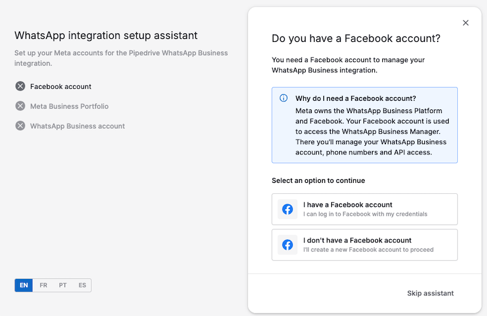The image size is (487, 316).
Task: Click 'Why do I need a Facebook account?' heading
Action: point(356,98)
